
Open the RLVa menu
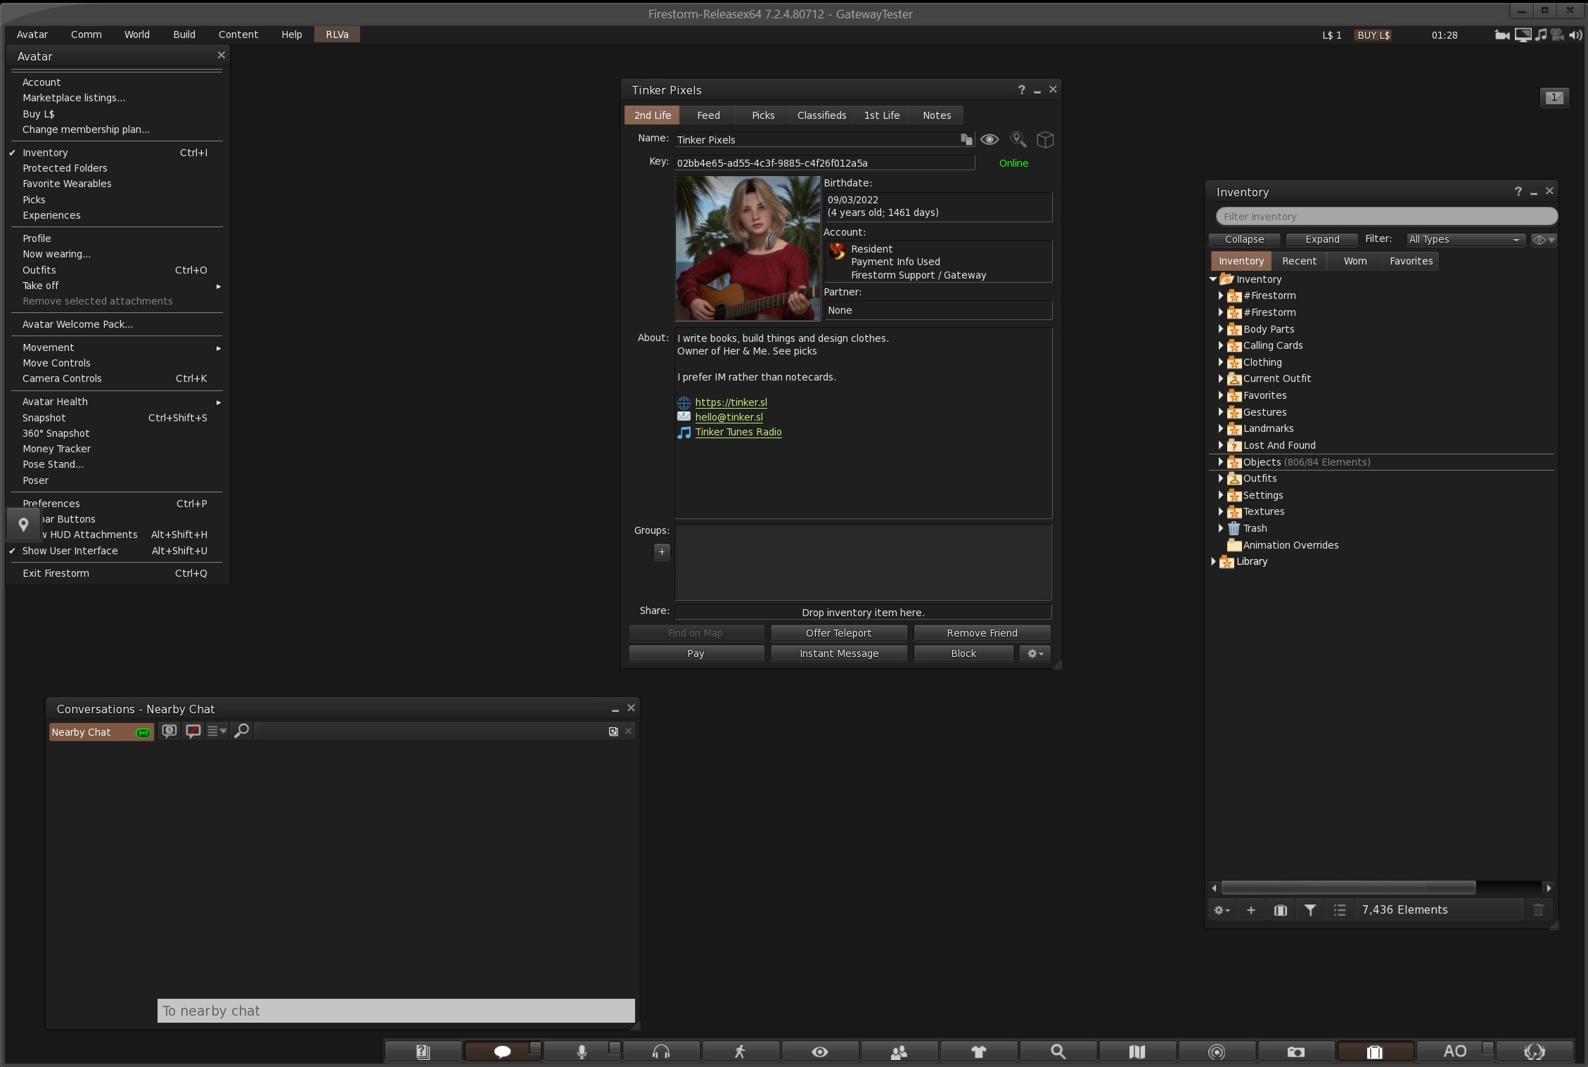pyautogui.click(x=337, y=34)
